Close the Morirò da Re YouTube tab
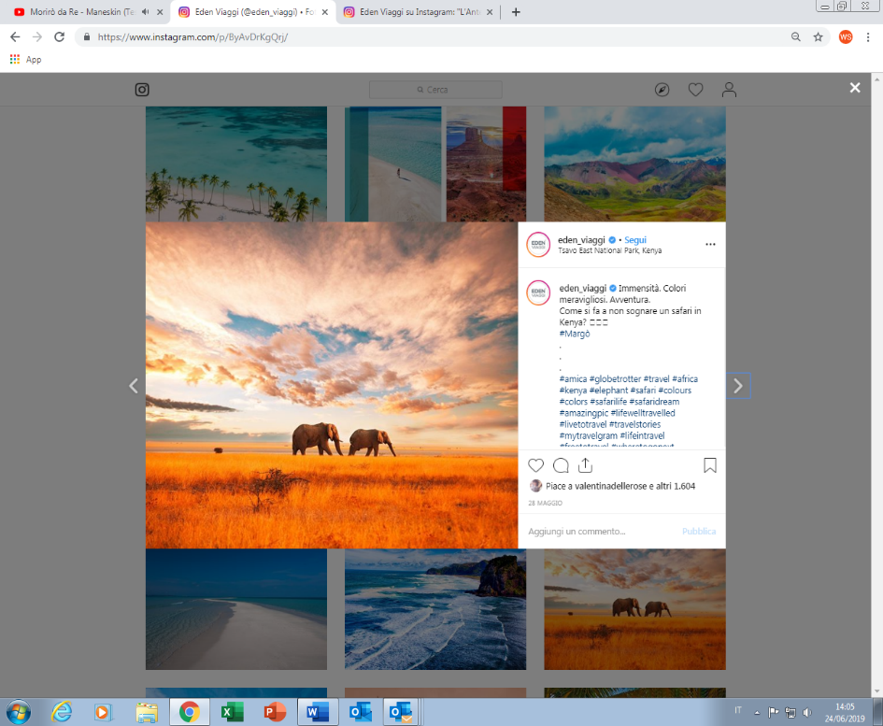 point(160,12)
